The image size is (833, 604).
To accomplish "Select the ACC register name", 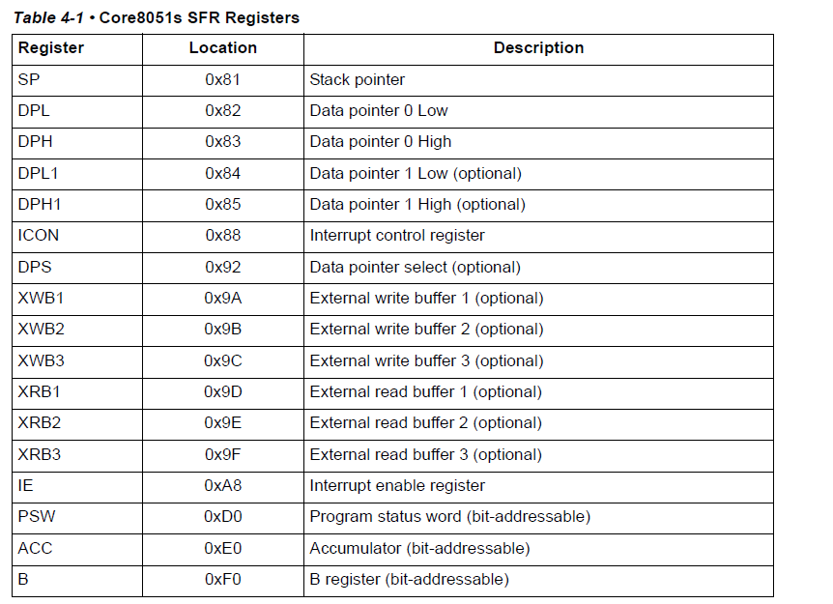I will click(35, 548).
